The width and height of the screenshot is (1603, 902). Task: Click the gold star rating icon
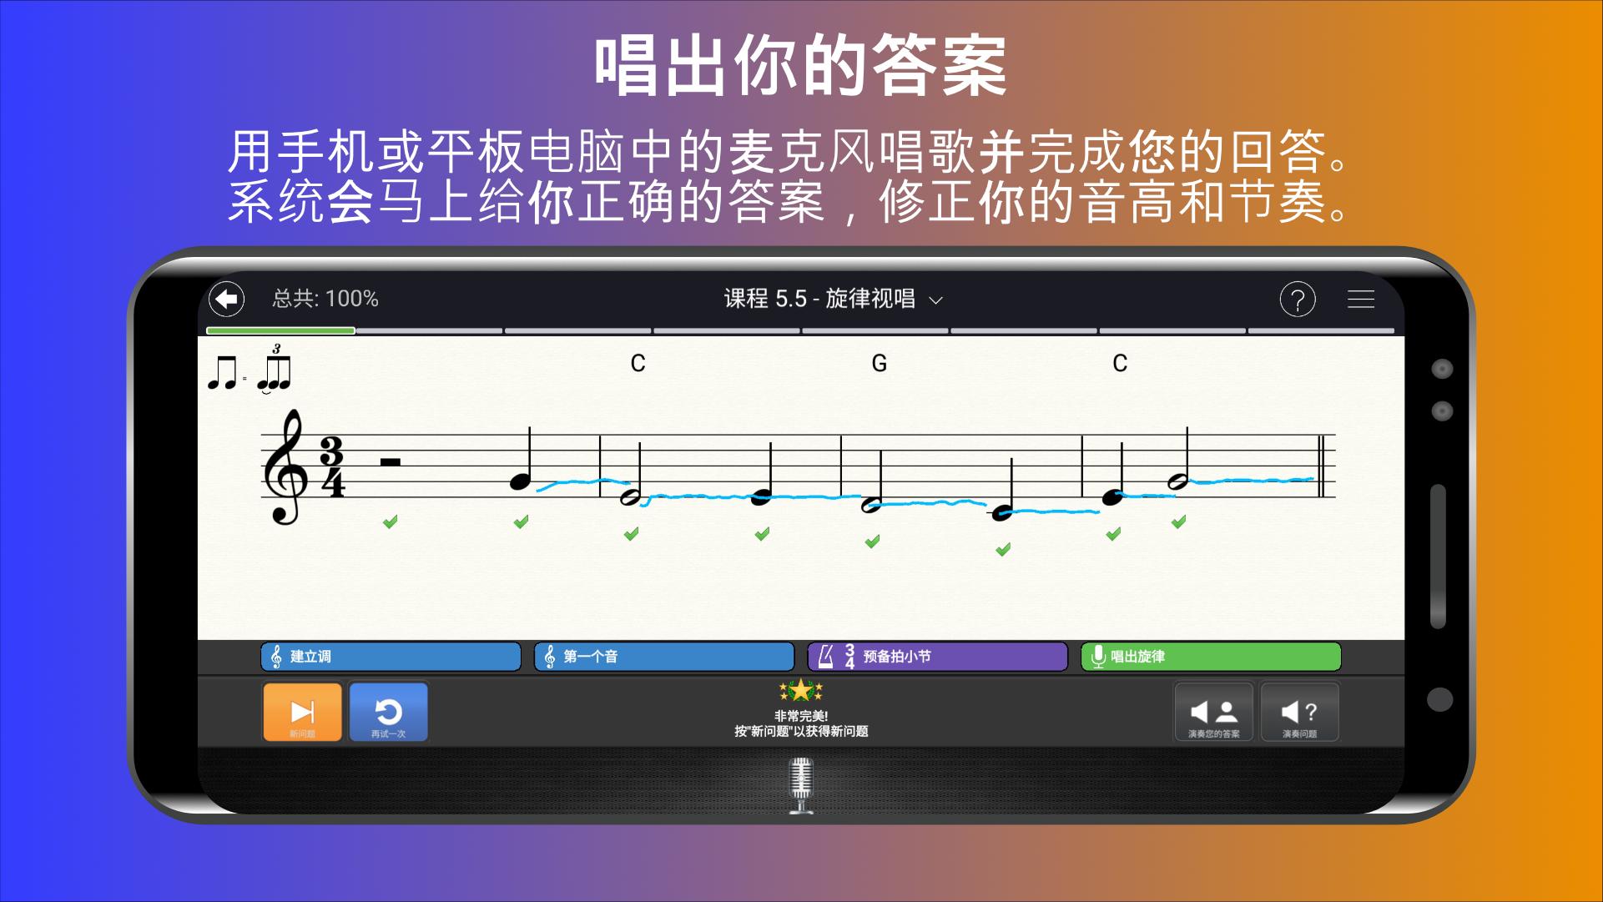click(x=801, y=690)
